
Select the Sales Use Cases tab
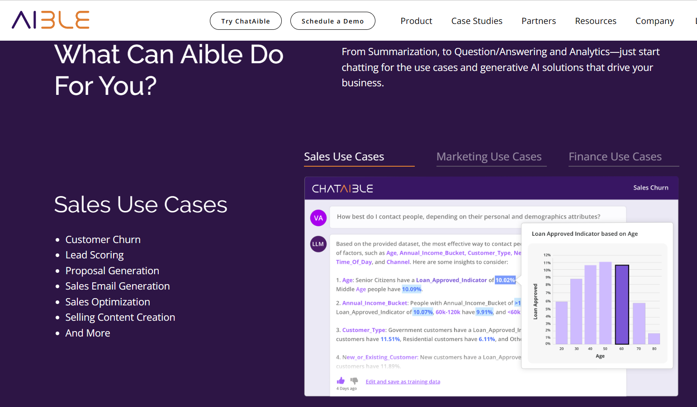[x=344, y=157]
